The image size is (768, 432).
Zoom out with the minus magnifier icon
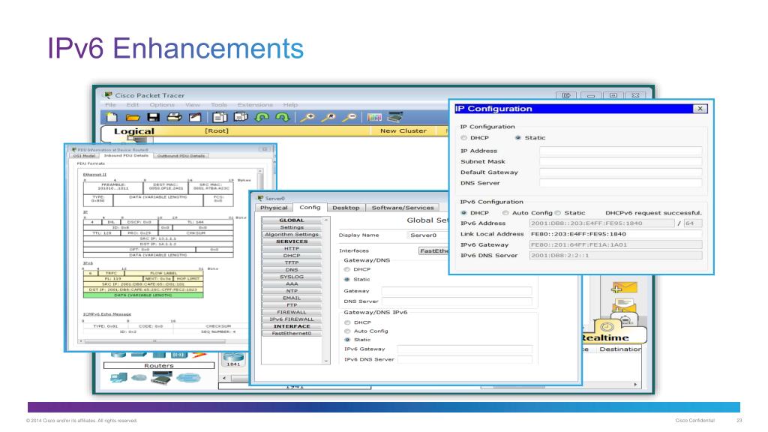[x=349, y=117]
